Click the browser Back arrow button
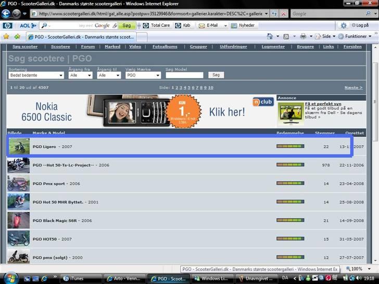 (6, 14)
